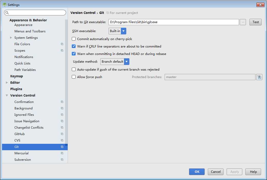Click the project-level icon beside Mercurial
The image size is (267, 180).
coord(62,153)
